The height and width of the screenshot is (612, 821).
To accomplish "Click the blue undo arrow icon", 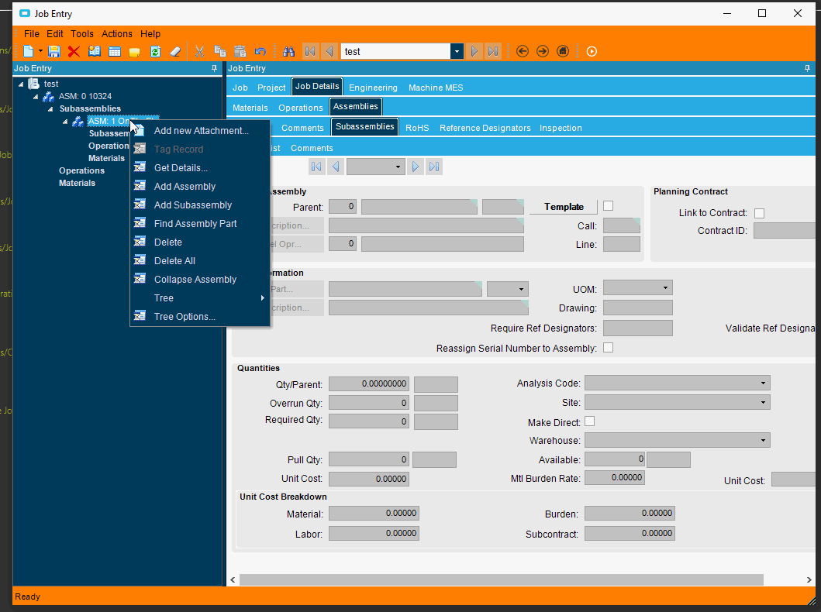I will [260, 51].
